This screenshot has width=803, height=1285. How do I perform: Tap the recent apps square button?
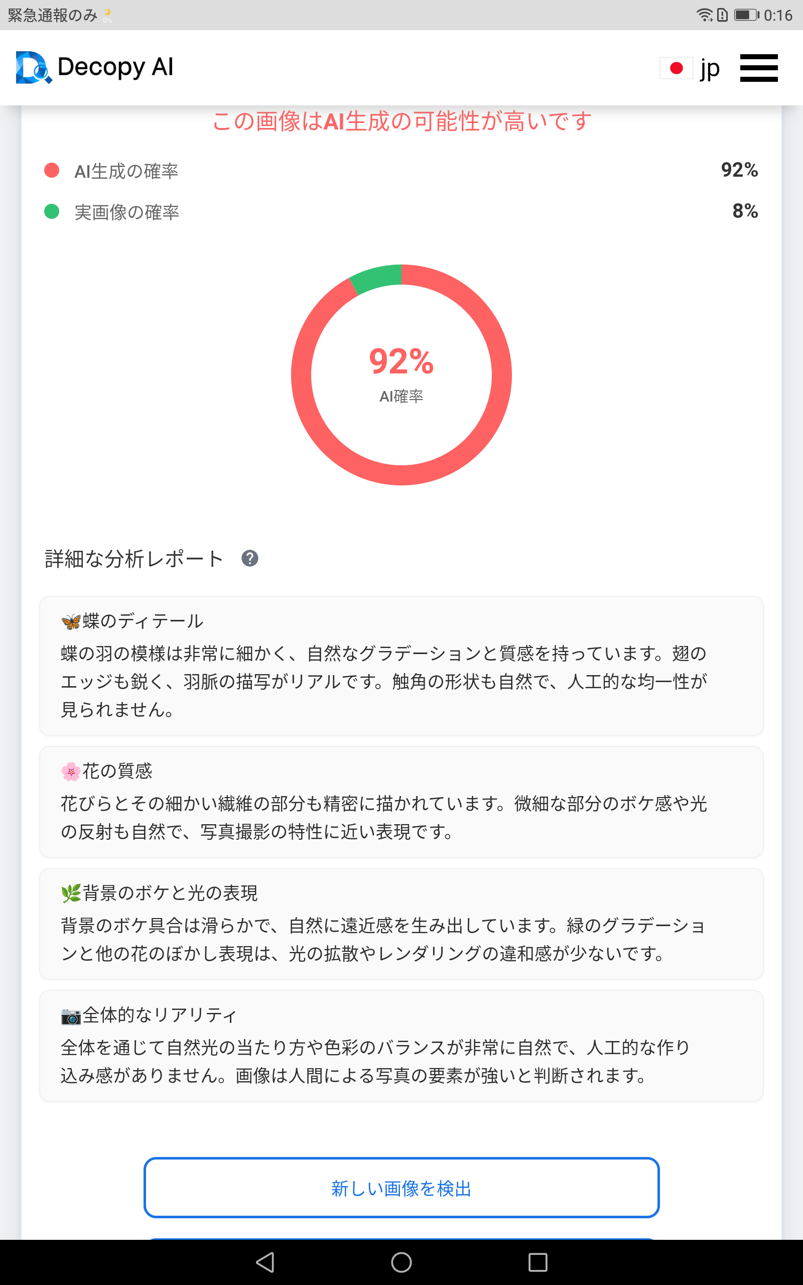(538, 1262)
